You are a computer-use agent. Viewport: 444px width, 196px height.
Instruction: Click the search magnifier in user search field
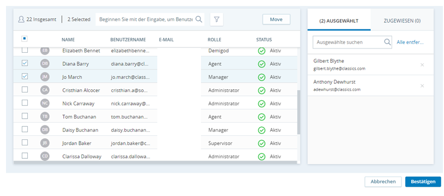pyautogui.click(x=199, y=19)
